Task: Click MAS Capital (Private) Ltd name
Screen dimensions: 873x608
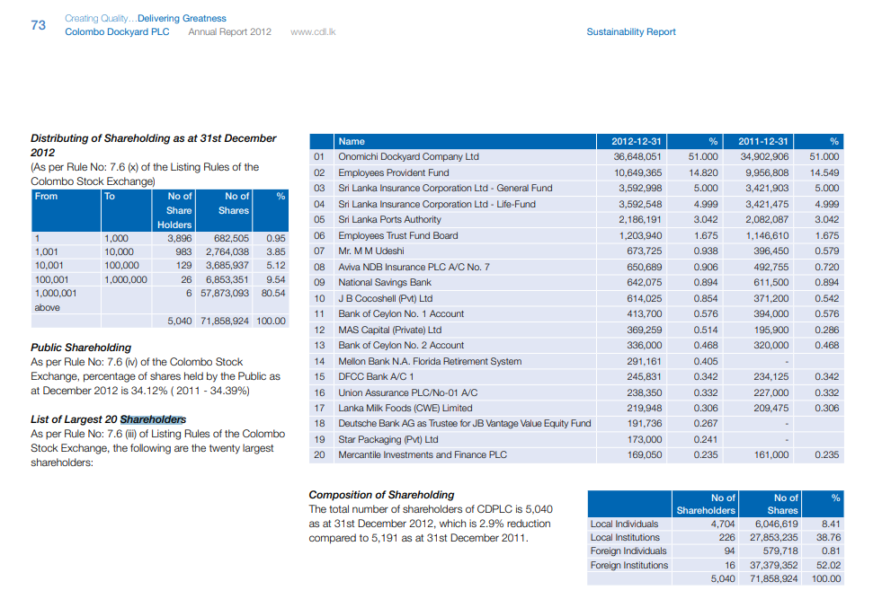Action: point(389,330)
